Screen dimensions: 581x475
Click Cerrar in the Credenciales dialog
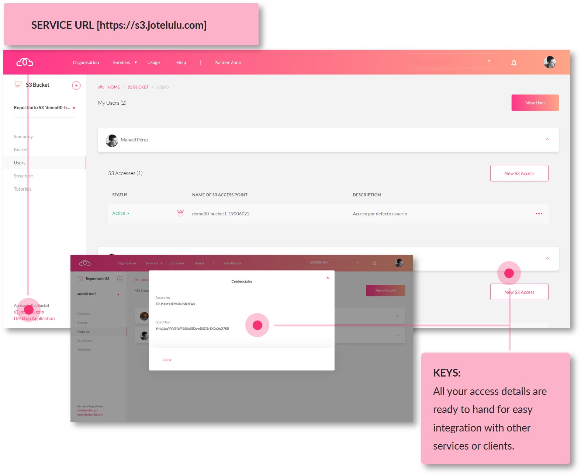click(167, 360)
